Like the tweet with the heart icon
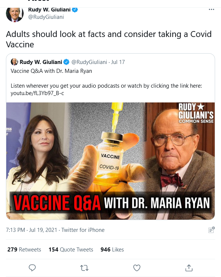Screen dimensions: 221x277 137,268
